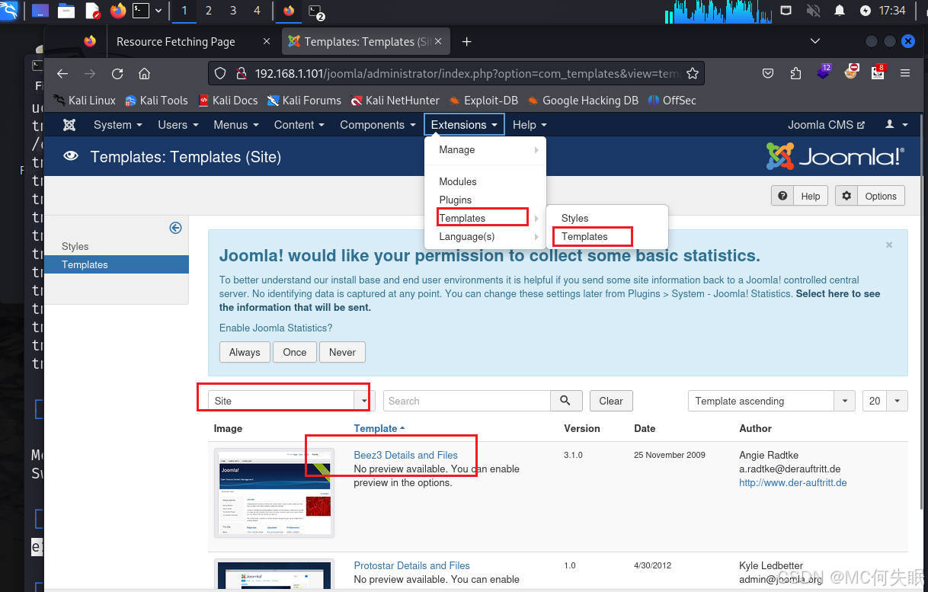
Task: Open the Menus dropdown menu
Action: pos(236,124)
